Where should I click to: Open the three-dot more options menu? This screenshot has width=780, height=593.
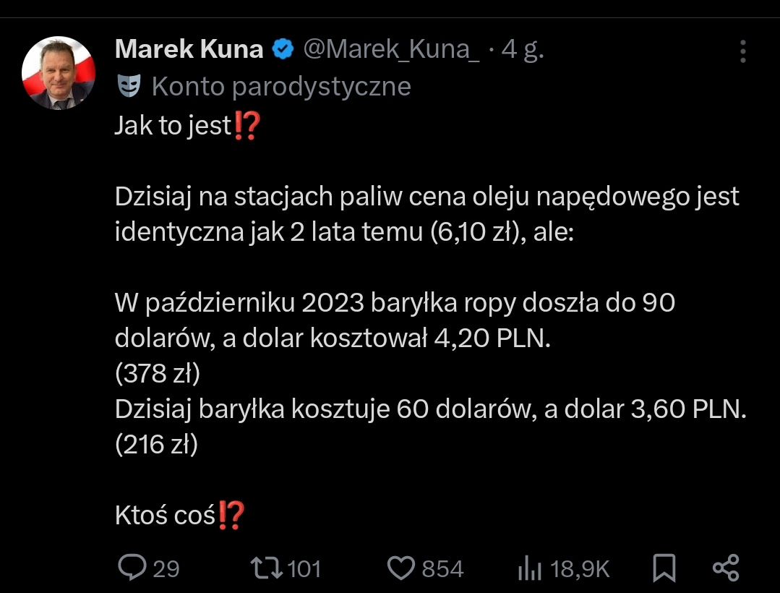coord(743,51)
